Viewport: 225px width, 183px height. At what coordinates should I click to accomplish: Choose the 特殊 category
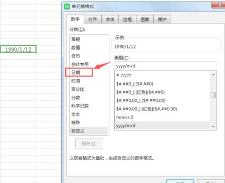coord(89,122)
